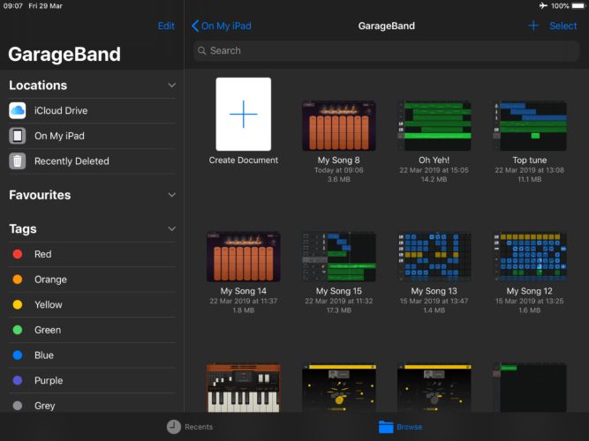Tap Select in the top right
This screenshot has height=441, width=589.
(563, 26)
